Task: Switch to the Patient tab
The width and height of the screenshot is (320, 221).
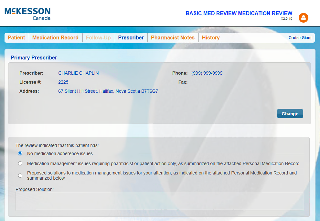Action: pyautogui.click(x=16, y=37)
